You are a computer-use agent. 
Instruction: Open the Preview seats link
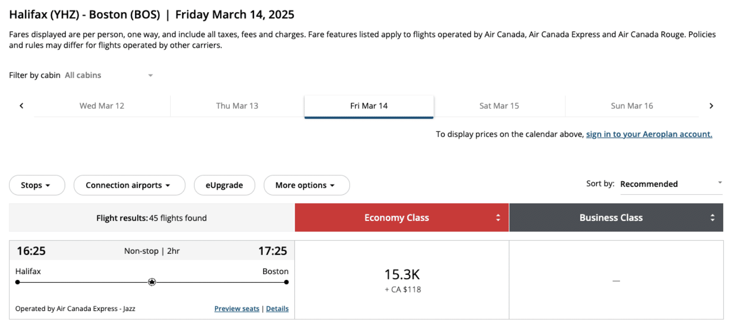(237, 309)
